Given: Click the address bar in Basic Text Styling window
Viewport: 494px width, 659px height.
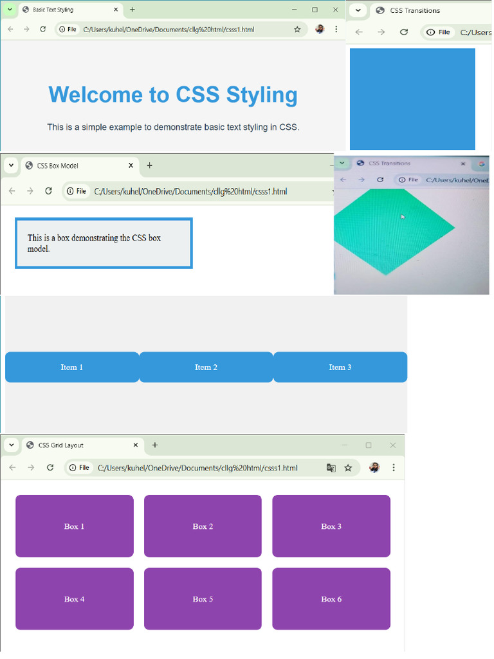Looking at the screenshot, I should click(181, 30).
